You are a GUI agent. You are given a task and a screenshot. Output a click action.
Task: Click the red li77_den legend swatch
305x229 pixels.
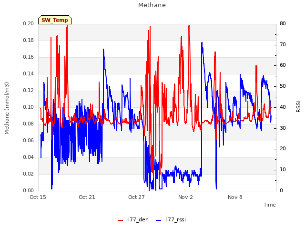(x=121, y=220)
